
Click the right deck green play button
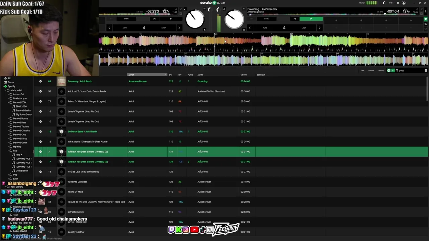(311, 19)
